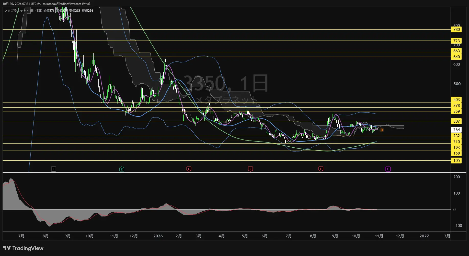
Task: Select the 780 yellow price level label
Action: pyautogui.click(x=456, y=30)
